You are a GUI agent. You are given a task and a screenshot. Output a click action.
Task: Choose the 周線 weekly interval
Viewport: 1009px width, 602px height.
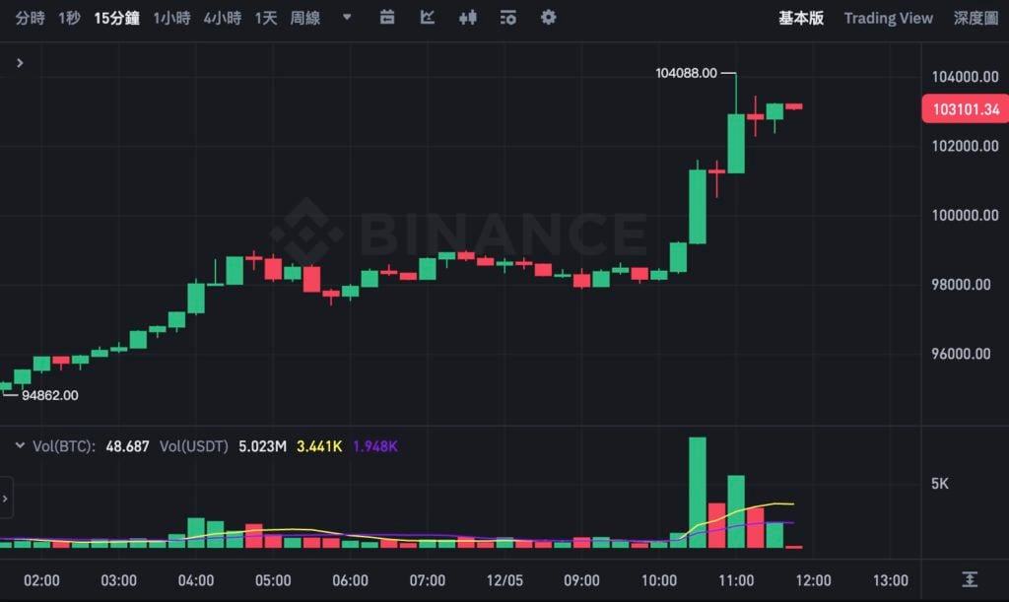tap(304, 18)
